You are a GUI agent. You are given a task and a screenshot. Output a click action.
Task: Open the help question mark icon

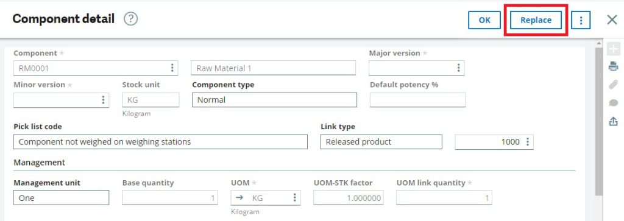point(130,19)
